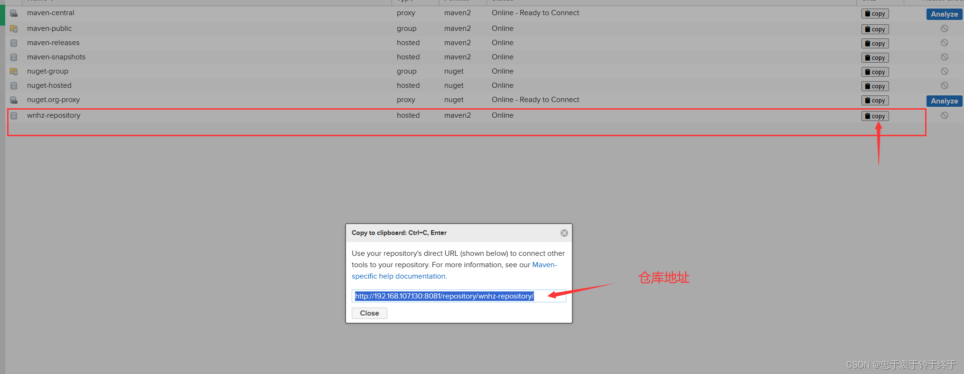
Task: Close the Copy to clipboard dialog via X
Action: (x=564, y=233)
